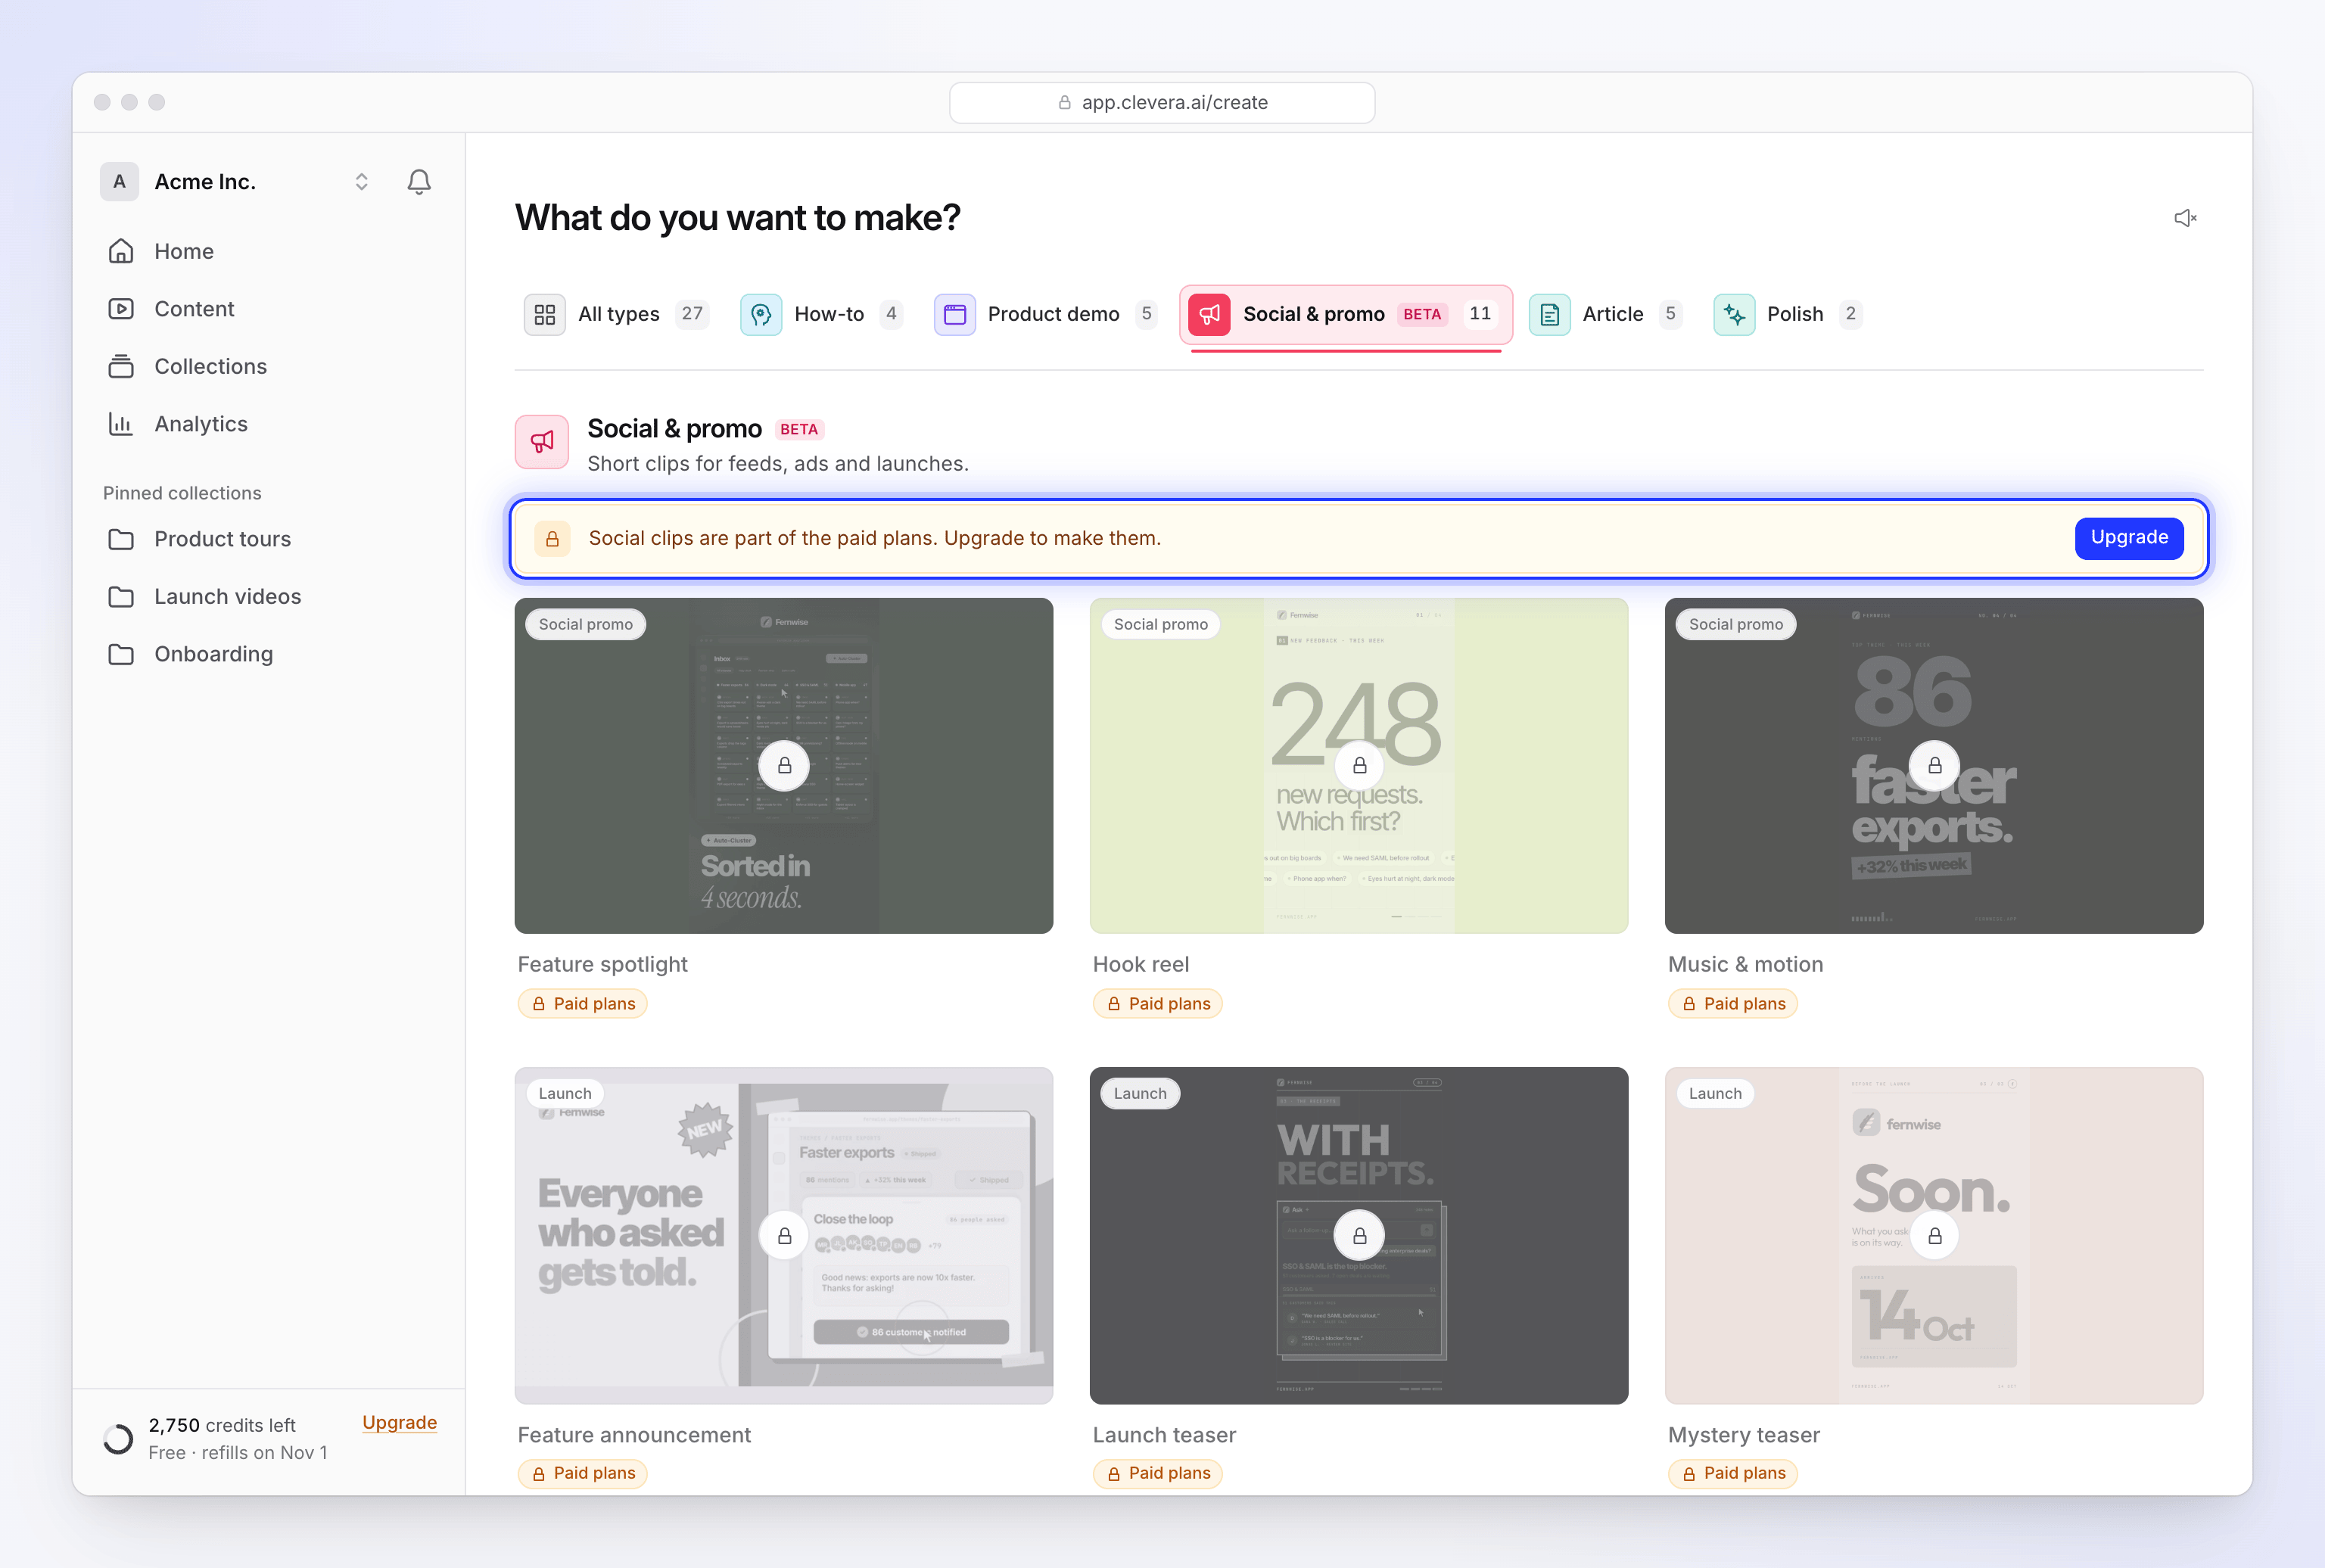This screenshot has height=1568, width=2325.
Task: Click Paid plans badge under Launch teaser
Action: [1158, 1473]
